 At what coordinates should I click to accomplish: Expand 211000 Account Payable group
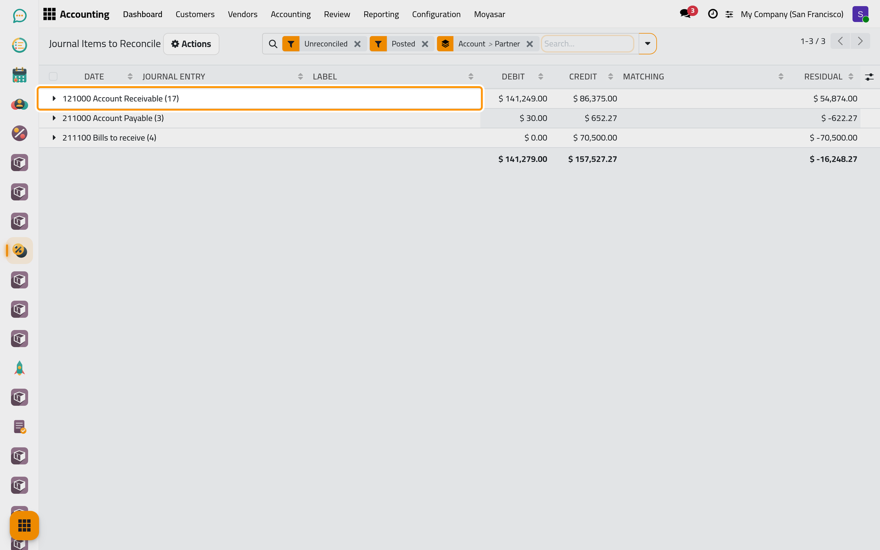[259, 118]
